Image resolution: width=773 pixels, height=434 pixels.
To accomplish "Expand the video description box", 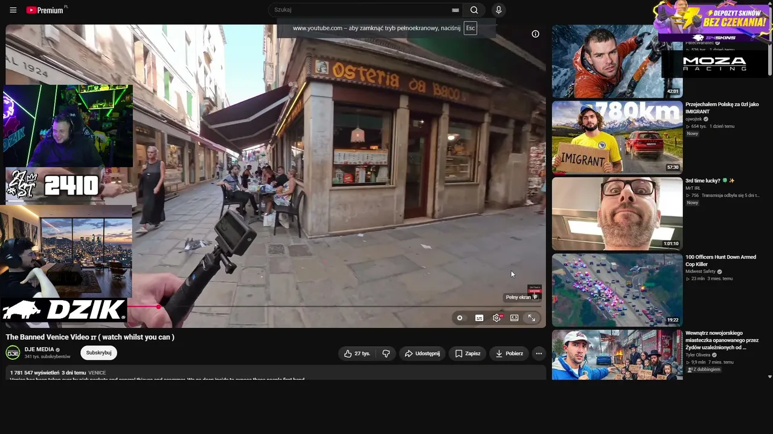I will point(275,373).
